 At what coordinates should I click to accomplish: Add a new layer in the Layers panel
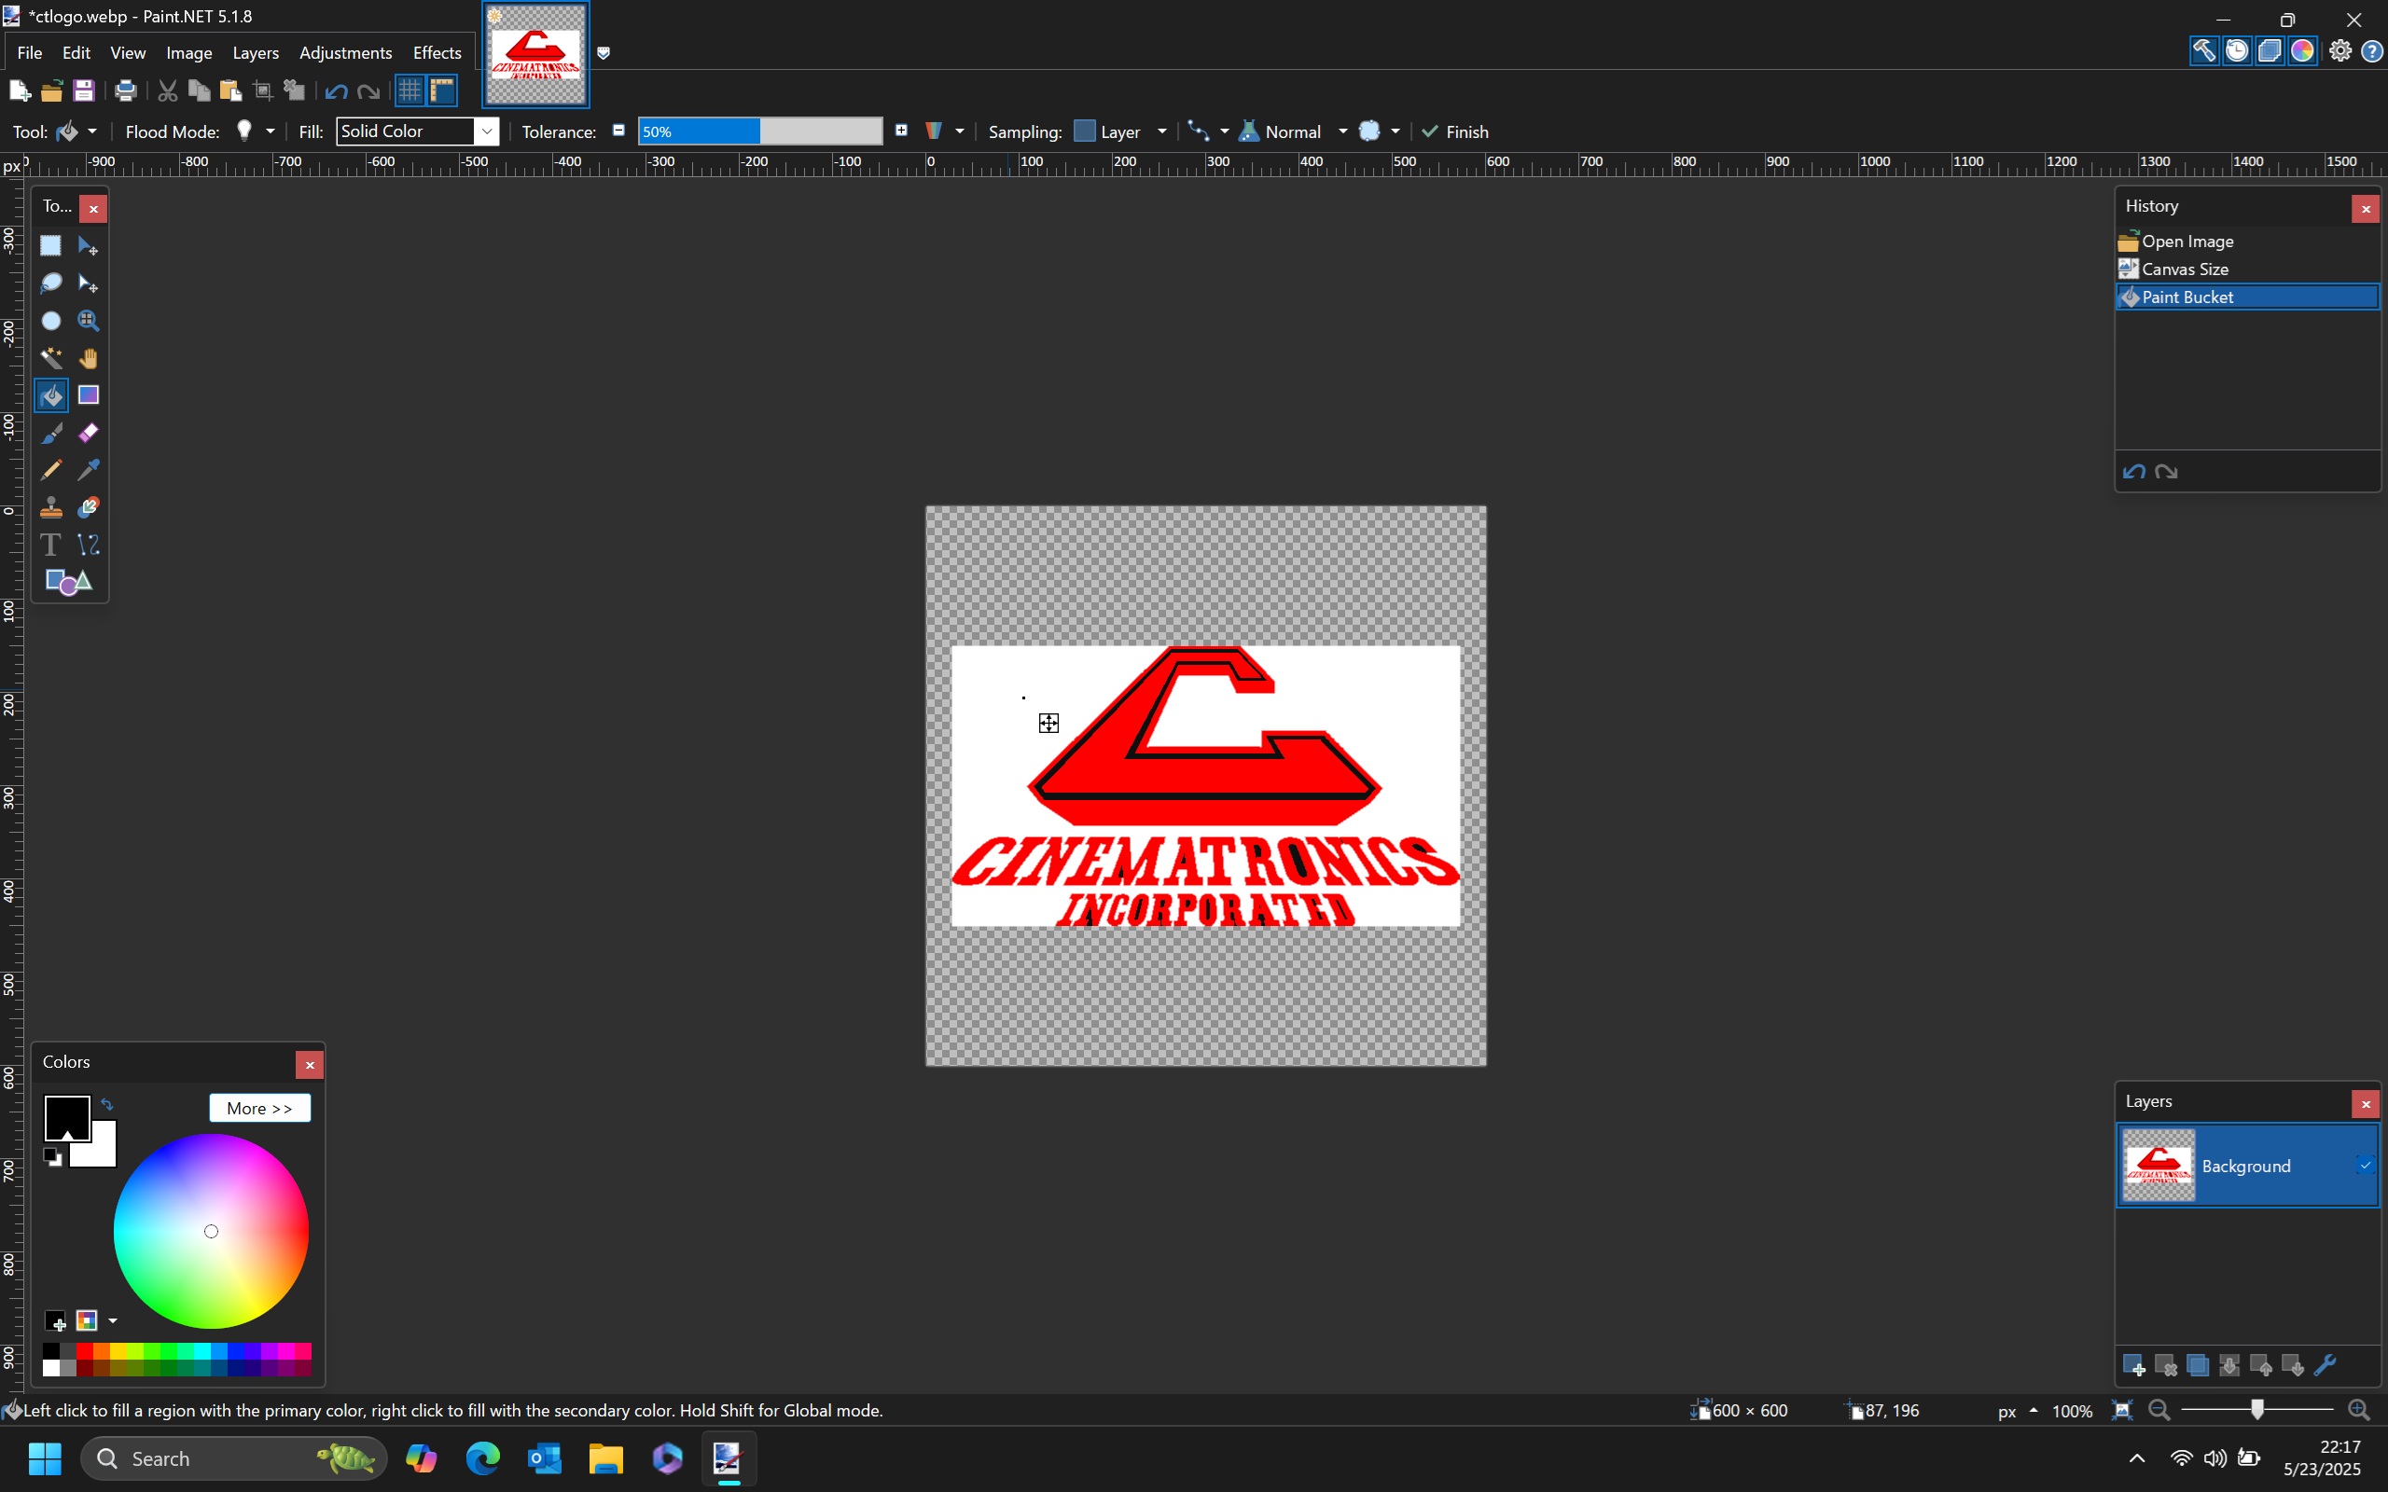click(2132, 1366)
